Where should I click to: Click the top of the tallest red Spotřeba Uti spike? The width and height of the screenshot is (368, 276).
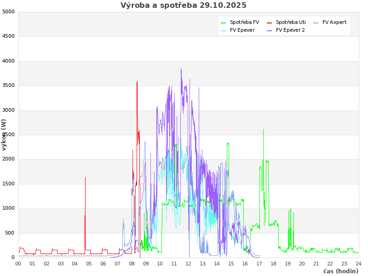pyautogui.click(x=137, y=82)
